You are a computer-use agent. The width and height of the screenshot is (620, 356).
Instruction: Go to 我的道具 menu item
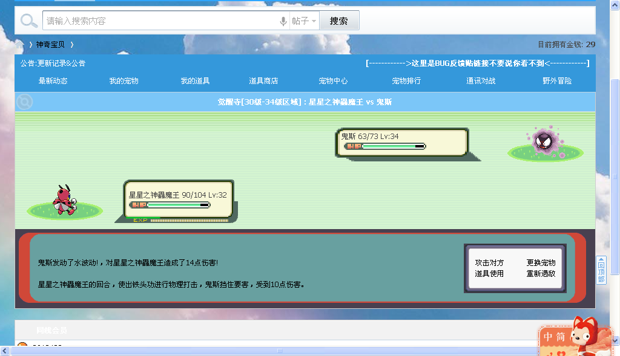(x=195, y=81)
